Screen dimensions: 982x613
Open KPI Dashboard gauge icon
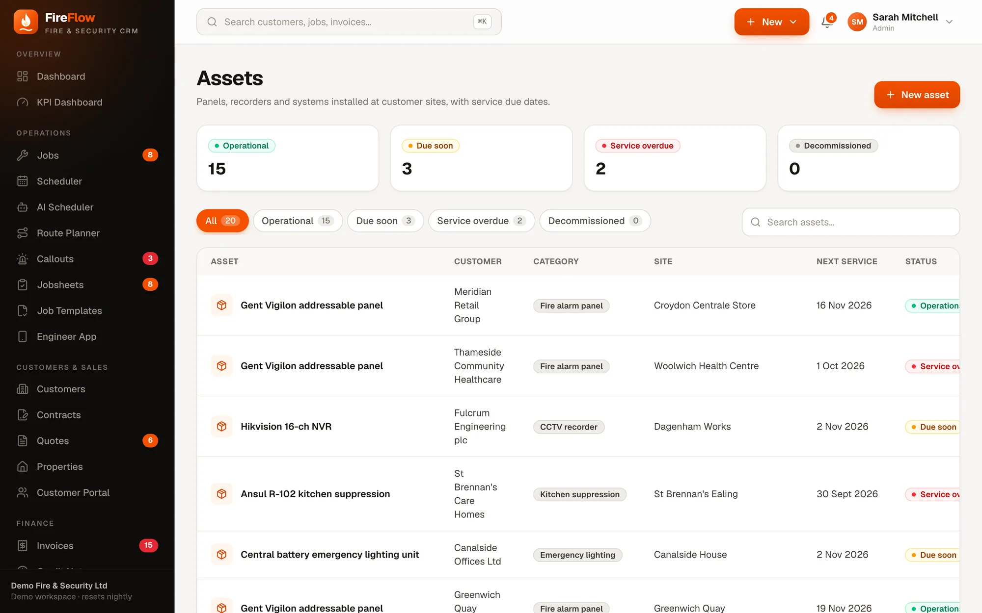[x=23, y=102]
